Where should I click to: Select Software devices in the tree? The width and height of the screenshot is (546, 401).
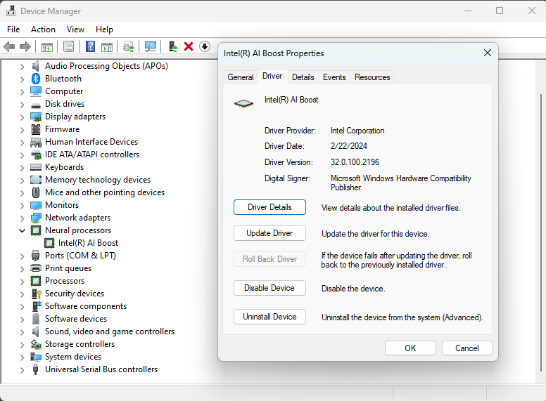pos(76,319)
